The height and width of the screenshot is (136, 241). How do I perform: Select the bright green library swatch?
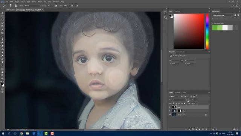click(215, 28)
